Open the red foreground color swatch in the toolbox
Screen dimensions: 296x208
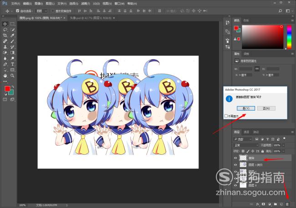[x=7, y=88]
